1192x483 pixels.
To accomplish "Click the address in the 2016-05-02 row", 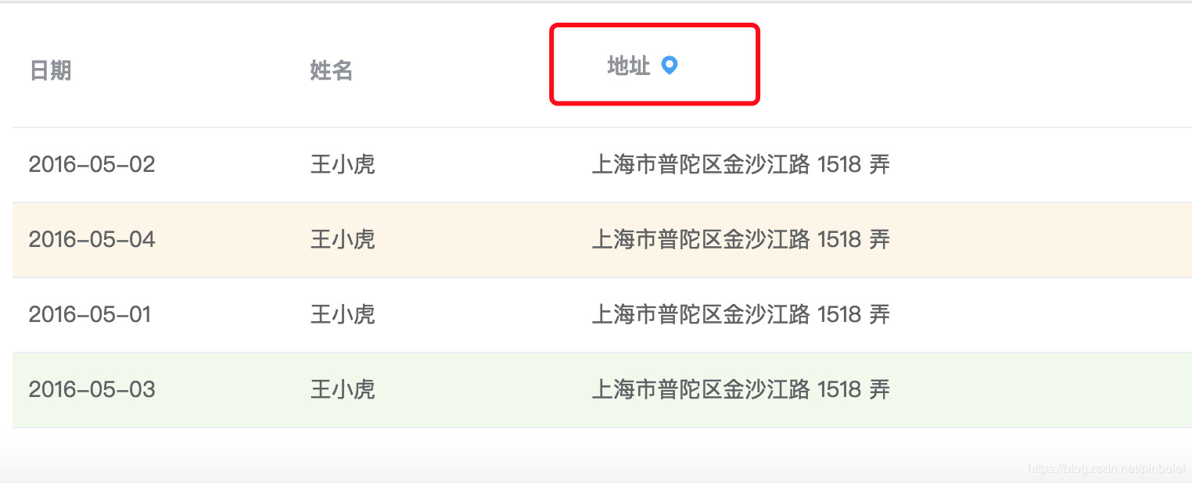I will click(741, 165).
